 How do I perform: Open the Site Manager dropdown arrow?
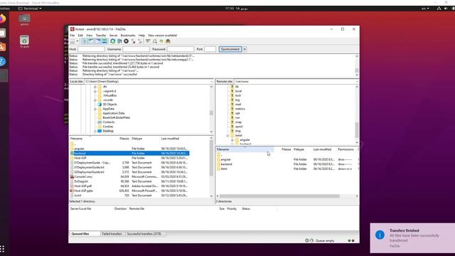[77, 41]
